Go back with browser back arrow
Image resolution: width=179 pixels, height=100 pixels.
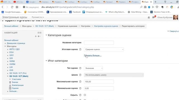[x=3, y=7]
